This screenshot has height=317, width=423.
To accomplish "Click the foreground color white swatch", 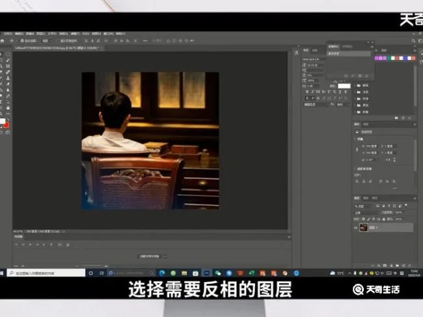I will pos(2,121).
